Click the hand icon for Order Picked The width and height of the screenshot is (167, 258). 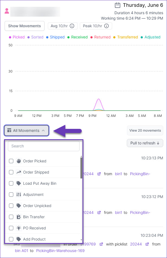(19, 161)
